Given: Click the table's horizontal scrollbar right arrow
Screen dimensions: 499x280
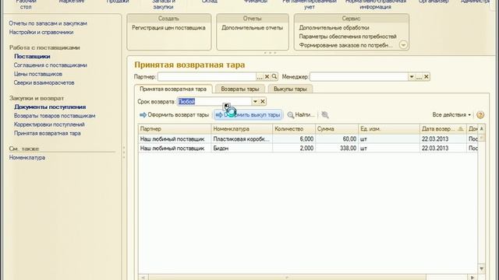Looking at the screenshot, I should pyautogui.click(x=472, y=278).
